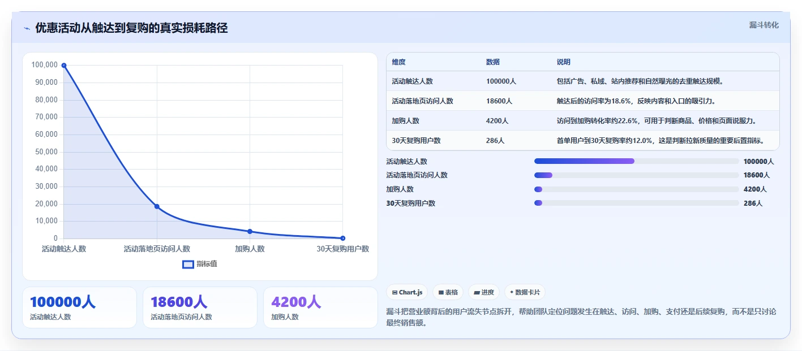This screenshot has height=351, width=802.
Task: Click the x-axis label 30天复购用户数
Action: click(x=342, y=249)
